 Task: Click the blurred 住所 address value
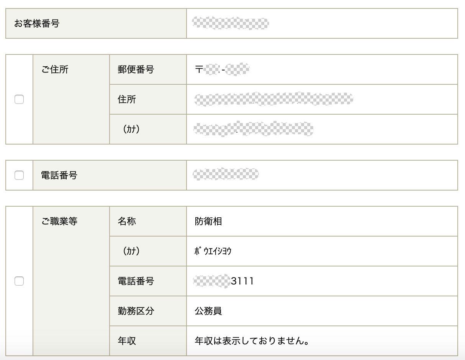click(273, 99)
